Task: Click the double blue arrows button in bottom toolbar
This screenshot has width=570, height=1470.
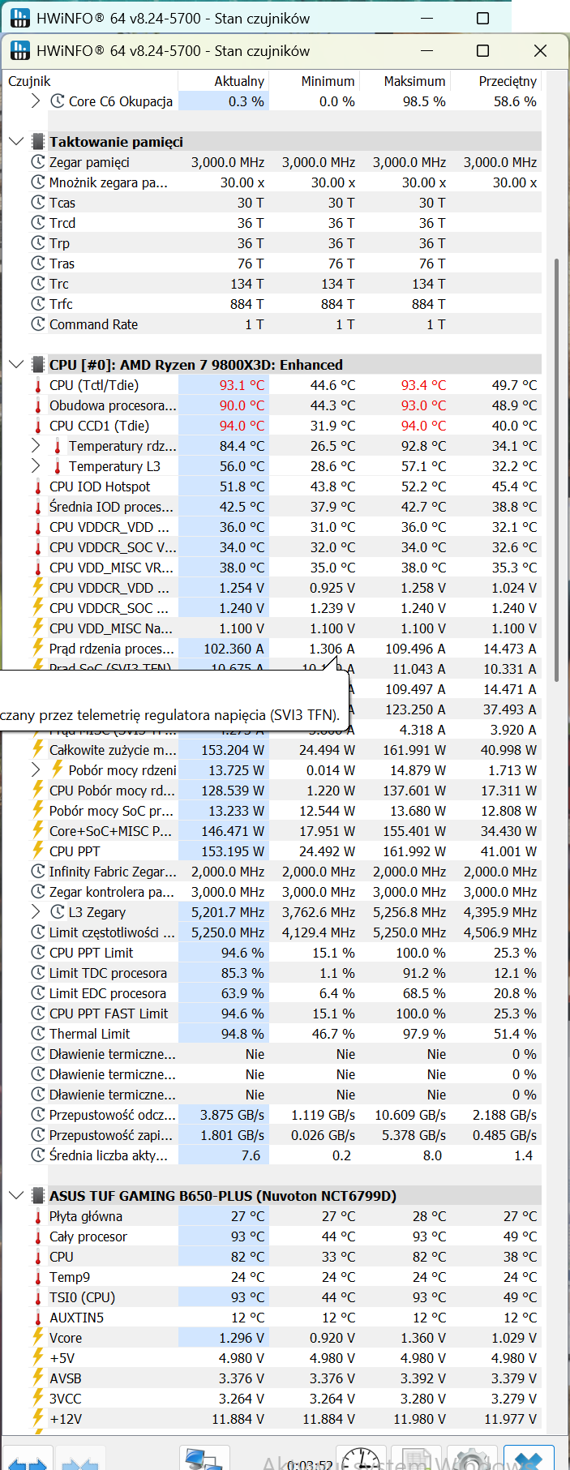Action: (x=28, y=1459)
